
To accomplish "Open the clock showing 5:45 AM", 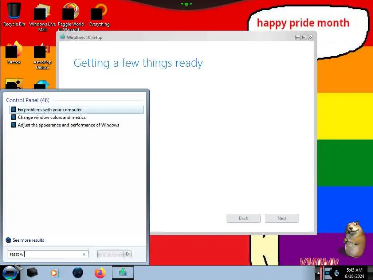I will tap(354, 273).
